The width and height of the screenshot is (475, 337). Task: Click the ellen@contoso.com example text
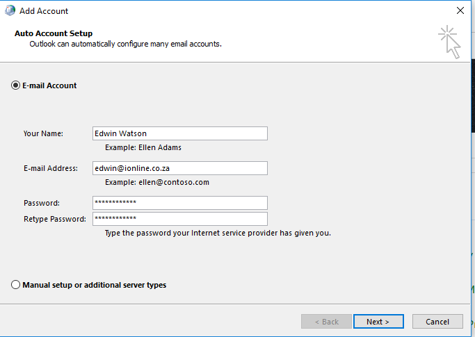click(174, 182)
